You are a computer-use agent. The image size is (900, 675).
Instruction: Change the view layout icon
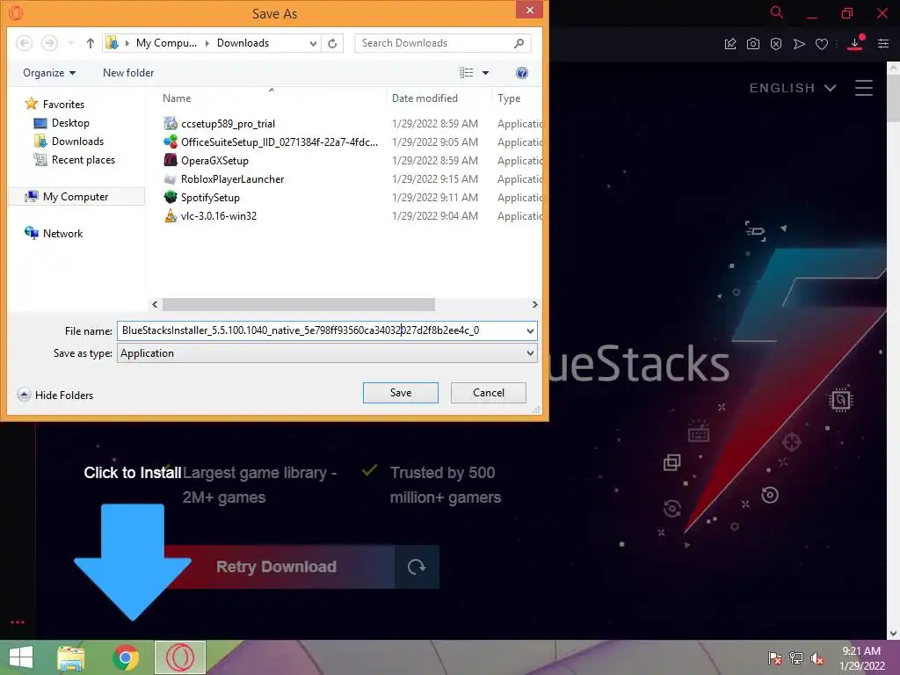click(x=466, y=73)
